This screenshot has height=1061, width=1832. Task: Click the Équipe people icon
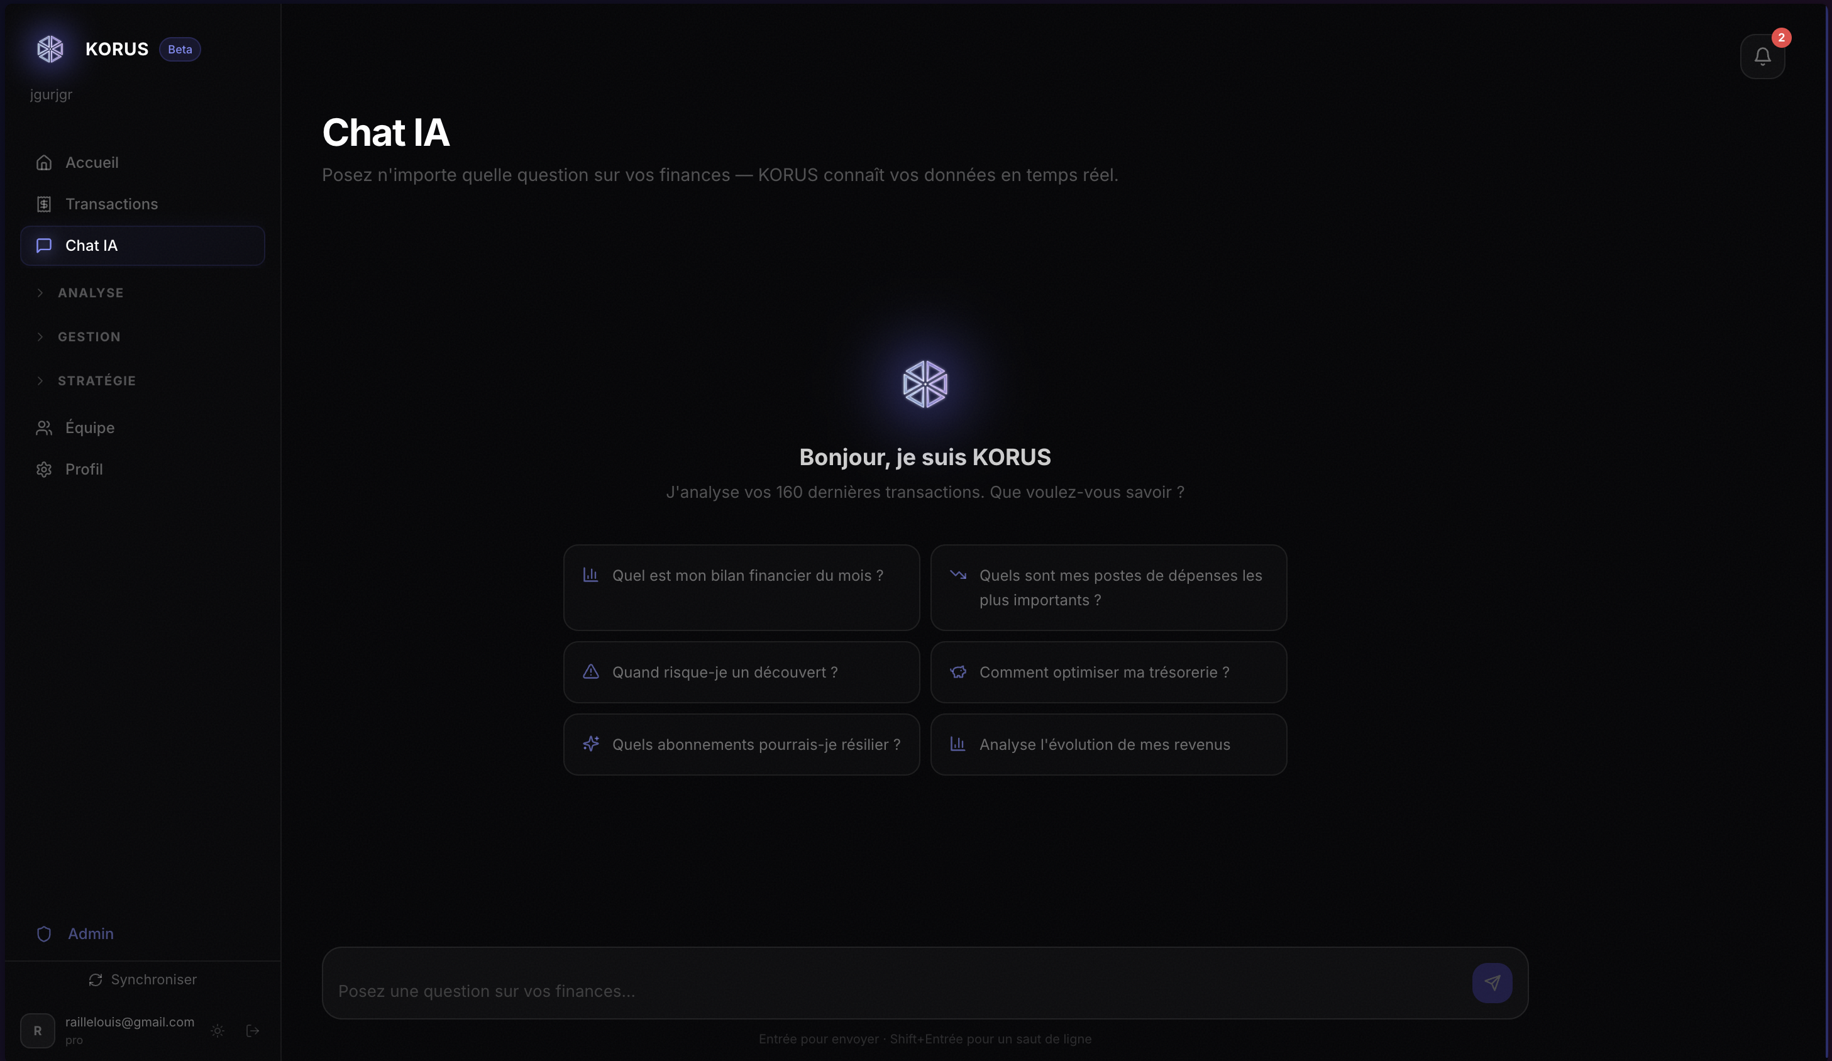(x=43, y=427)
